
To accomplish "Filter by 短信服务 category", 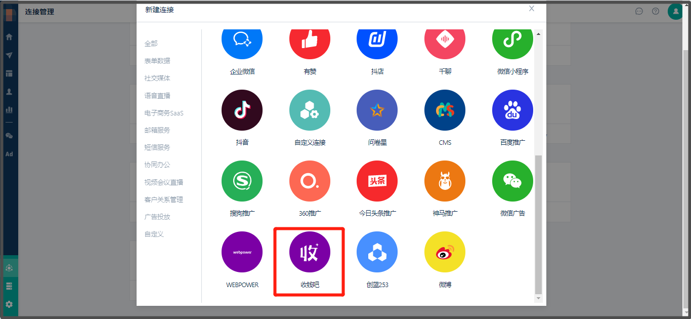I will (157, 147).
